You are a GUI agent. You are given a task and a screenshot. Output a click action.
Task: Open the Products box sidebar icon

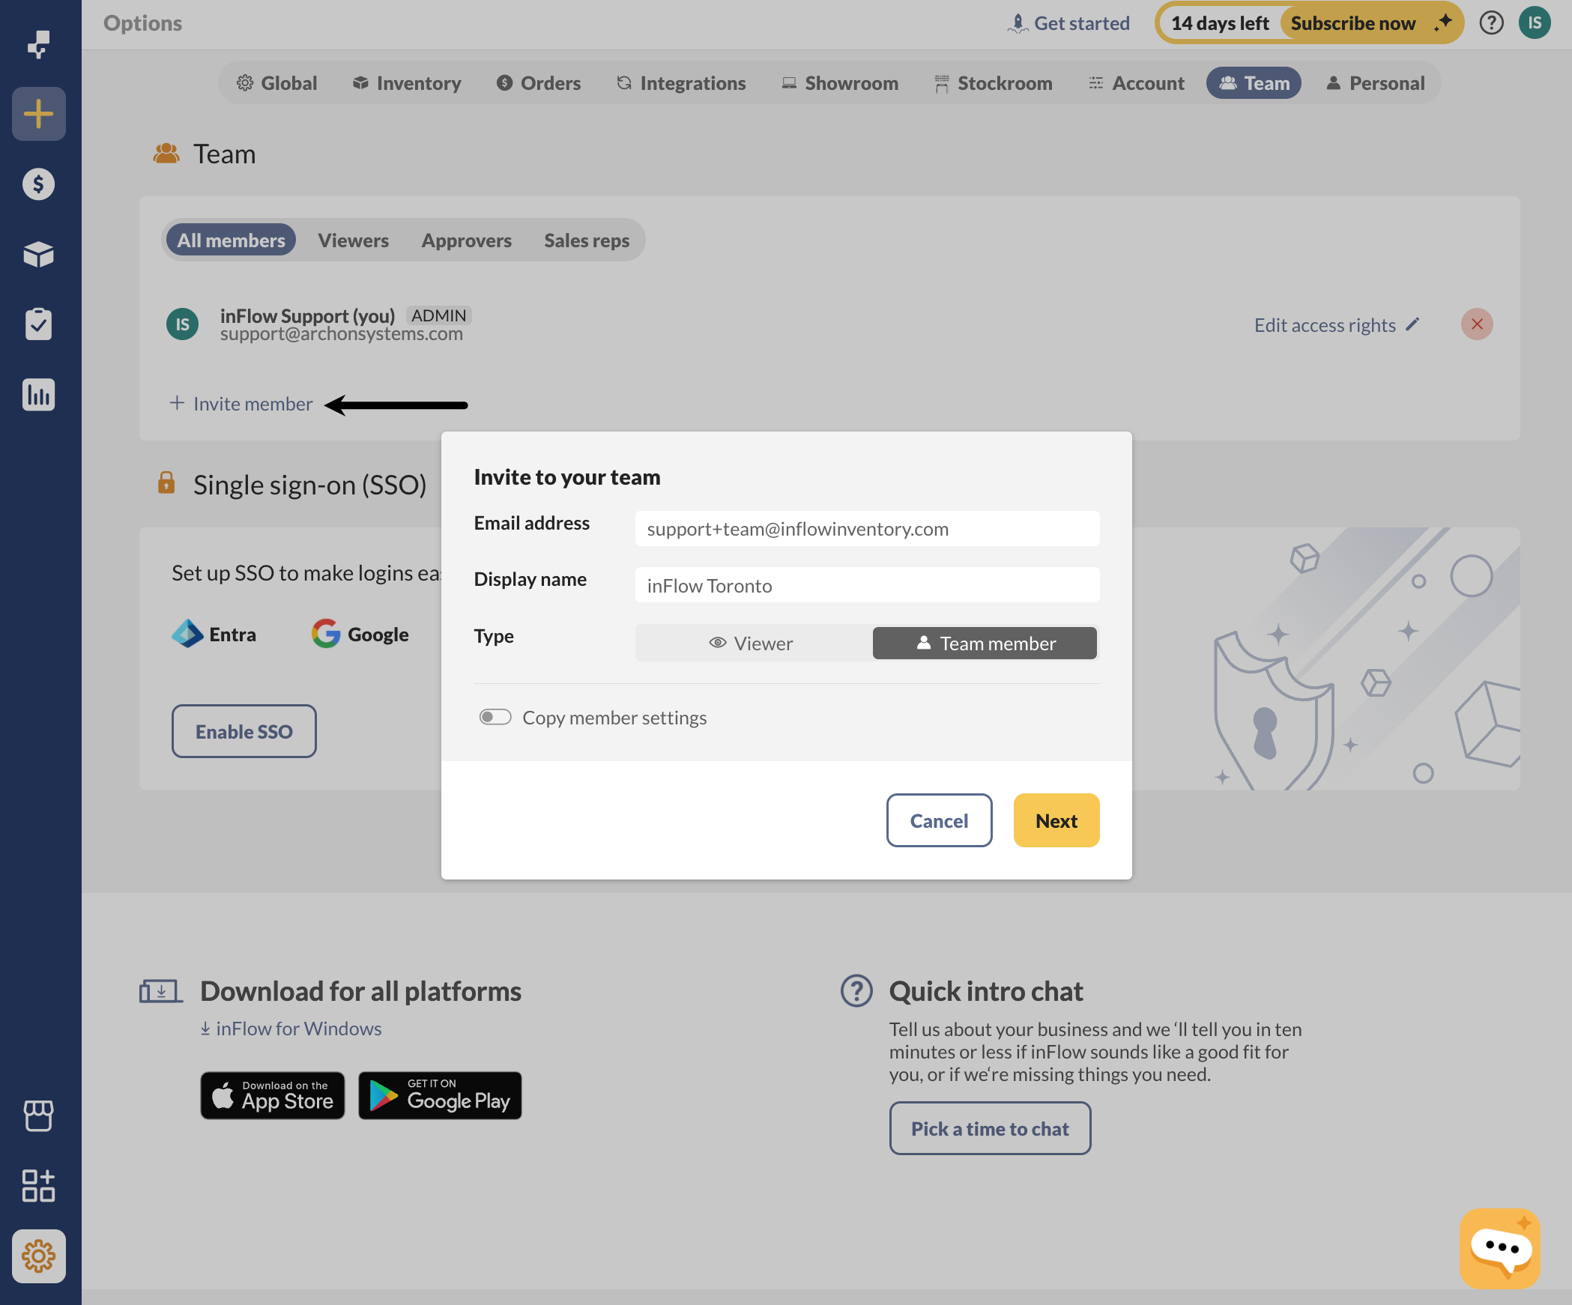tap(38, 255)
